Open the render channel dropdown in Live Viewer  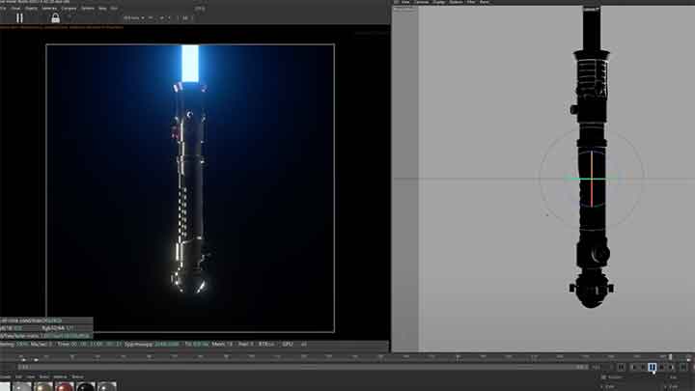click(134, 17)
